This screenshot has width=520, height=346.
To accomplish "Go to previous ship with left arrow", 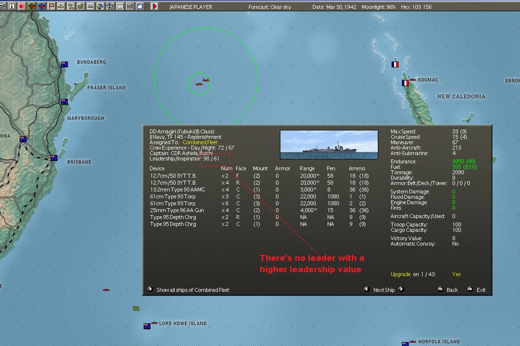I will pyautogui.click(x=367, y=289).
